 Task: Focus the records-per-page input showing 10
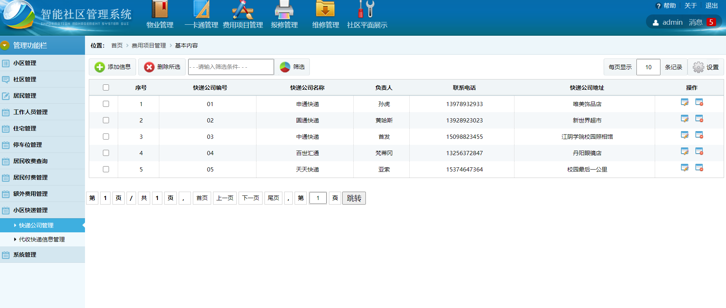[648, 67]
